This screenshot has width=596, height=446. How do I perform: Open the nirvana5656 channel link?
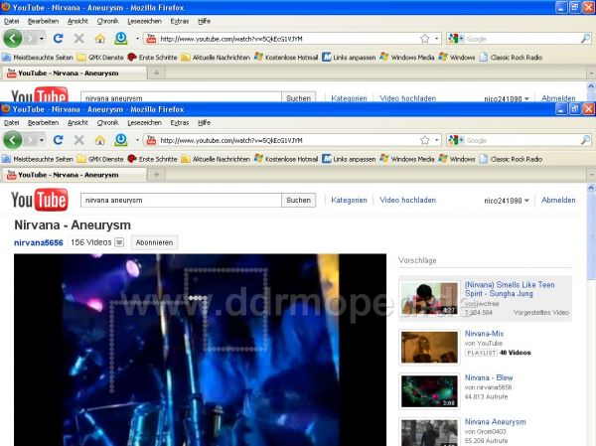click(x=38, y=242)
